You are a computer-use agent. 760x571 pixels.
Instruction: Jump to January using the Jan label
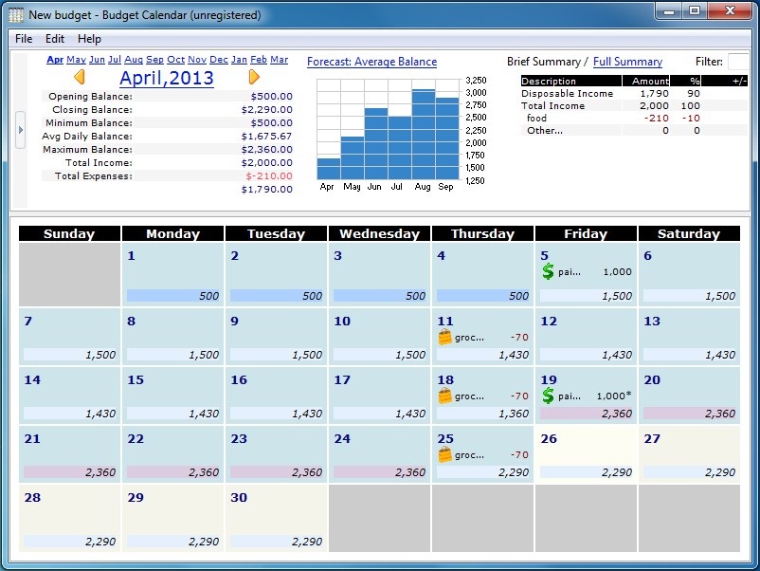(239, 59)
